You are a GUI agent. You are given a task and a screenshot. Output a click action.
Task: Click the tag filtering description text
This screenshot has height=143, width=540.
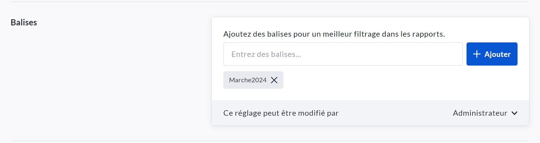tap(334, 34)
